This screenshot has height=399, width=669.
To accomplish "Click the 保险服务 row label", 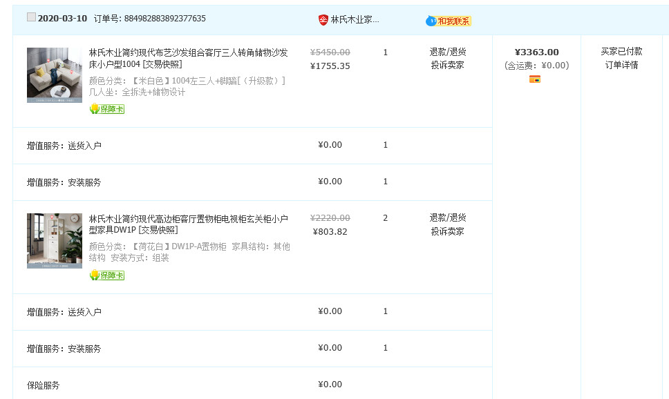I will (x=43, y=385).
